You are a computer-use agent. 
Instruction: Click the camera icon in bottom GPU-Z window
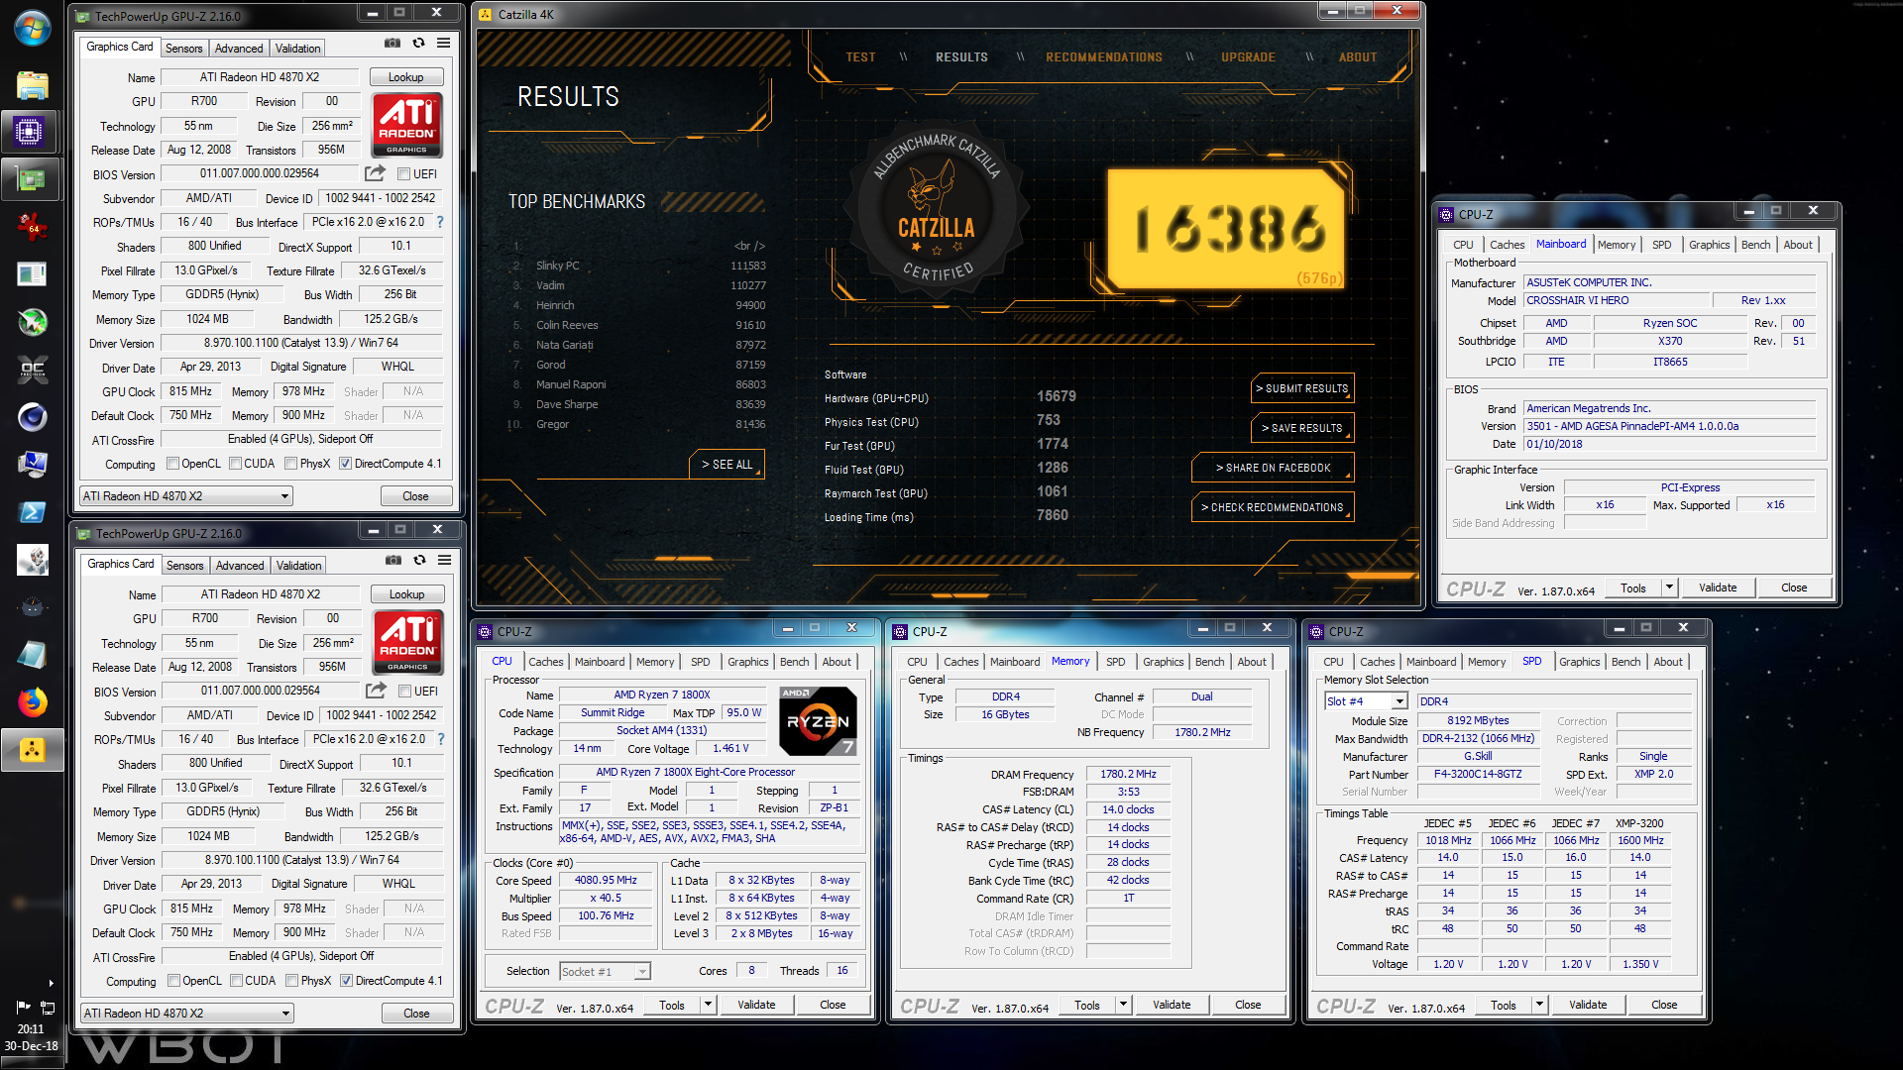click(x=393, y=561)
